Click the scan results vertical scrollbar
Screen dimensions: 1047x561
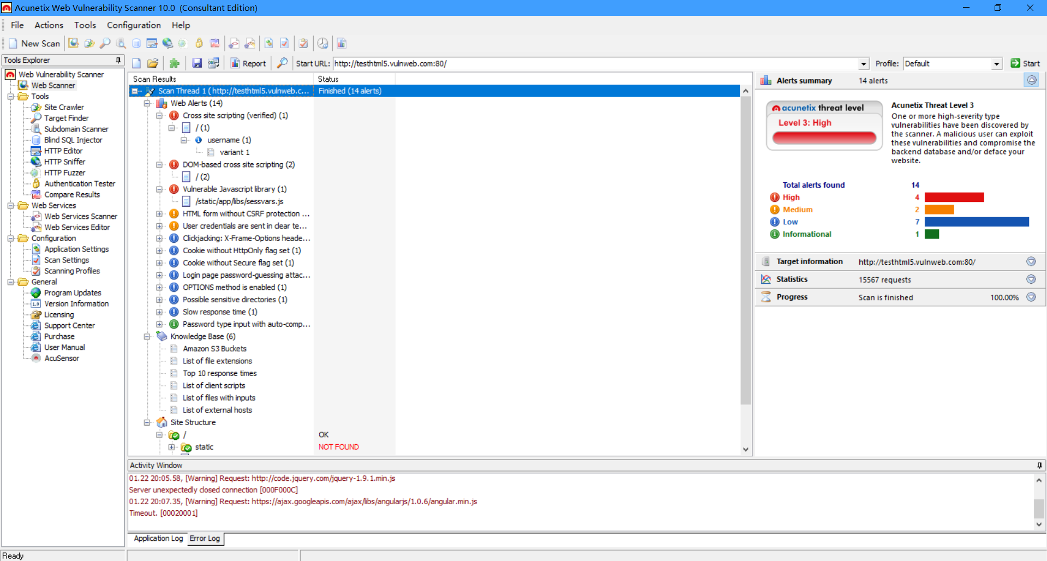pyautogui.click(x=746, y=251)
